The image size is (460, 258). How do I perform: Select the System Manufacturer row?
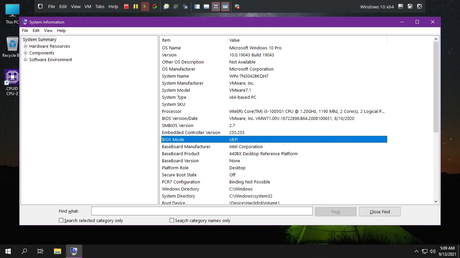274,83
